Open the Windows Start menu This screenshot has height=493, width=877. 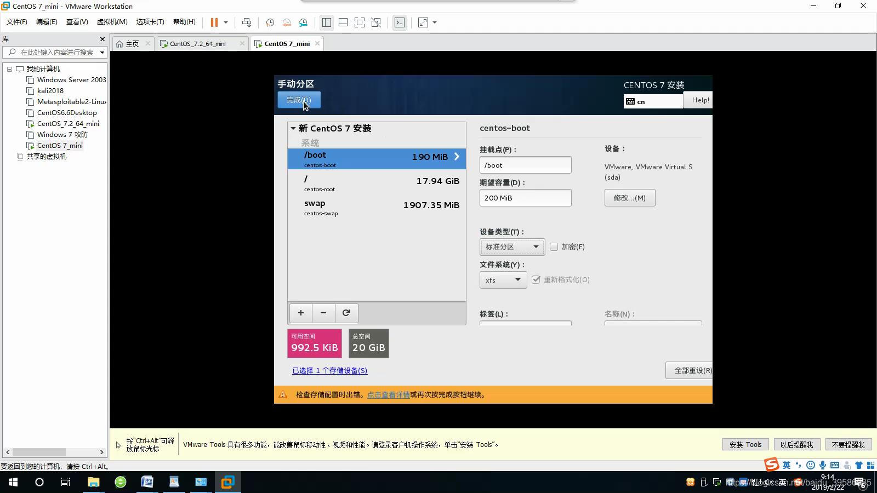pos(13,482)
